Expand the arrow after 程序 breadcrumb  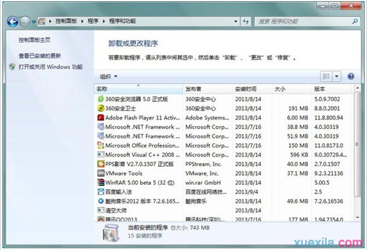click(x=104, y=21)
